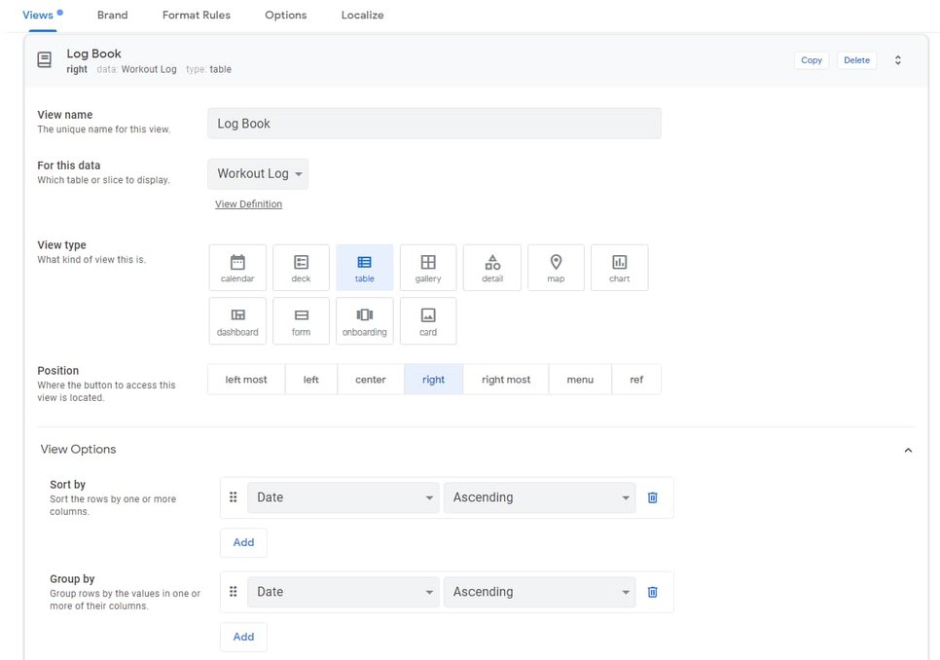The width and height of the screenshot is (940, 660).
Task: Open the Ascending dropdown under Sort by
Action: pyautogui.click(x=539, y=497)
